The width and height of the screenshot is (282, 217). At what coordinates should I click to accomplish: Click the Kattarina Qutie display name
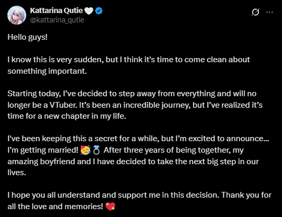point(56,11)
